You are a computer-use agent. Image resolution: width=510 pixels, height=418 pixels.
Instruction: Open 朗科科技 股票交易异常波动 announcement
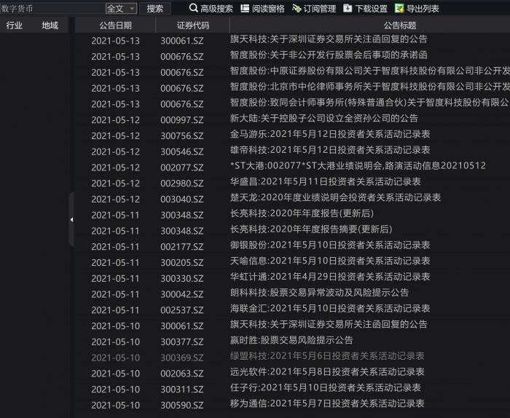coord(319,293)
